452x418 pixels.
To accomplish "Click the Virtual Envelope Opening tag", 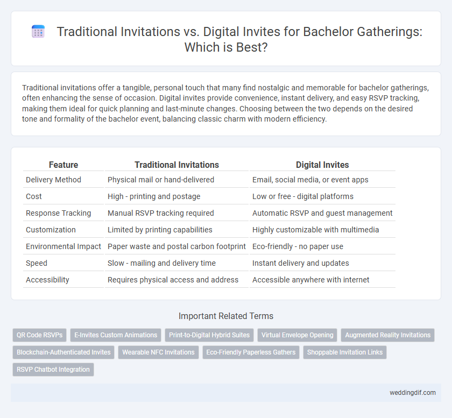I will coord(297,335).
